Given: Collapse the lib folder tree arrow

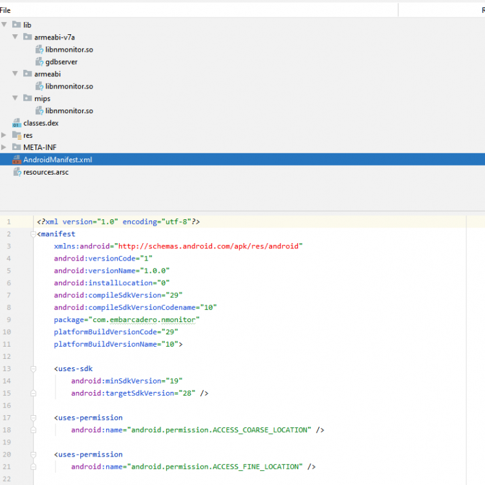Looking at the screenshot, I should [4, 25].
